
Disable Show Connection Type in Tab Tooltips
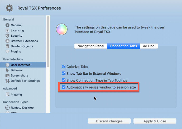click(x=64, y=80)
